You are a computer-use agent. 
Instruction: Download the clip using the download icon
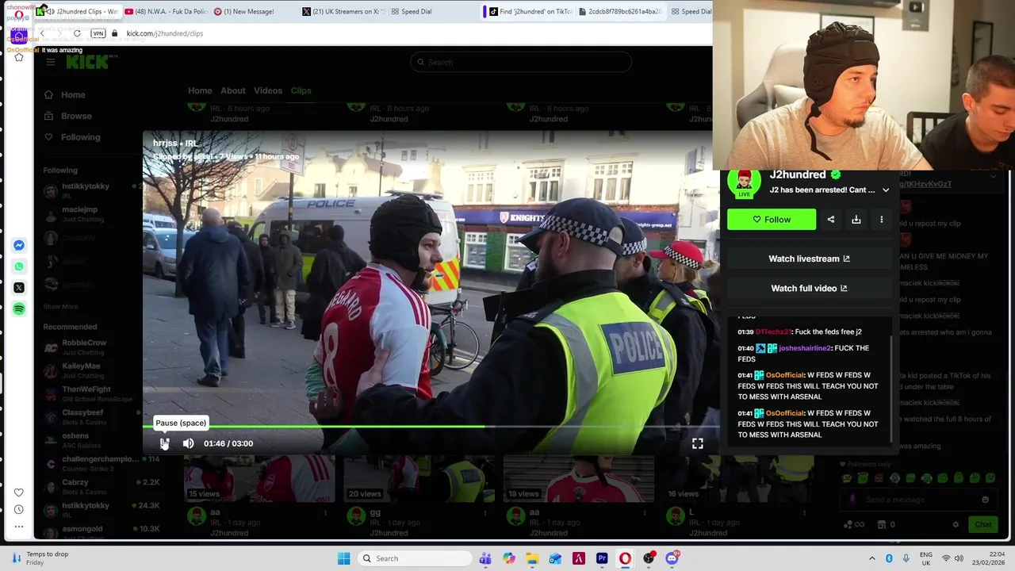click(x=856, y=220)
